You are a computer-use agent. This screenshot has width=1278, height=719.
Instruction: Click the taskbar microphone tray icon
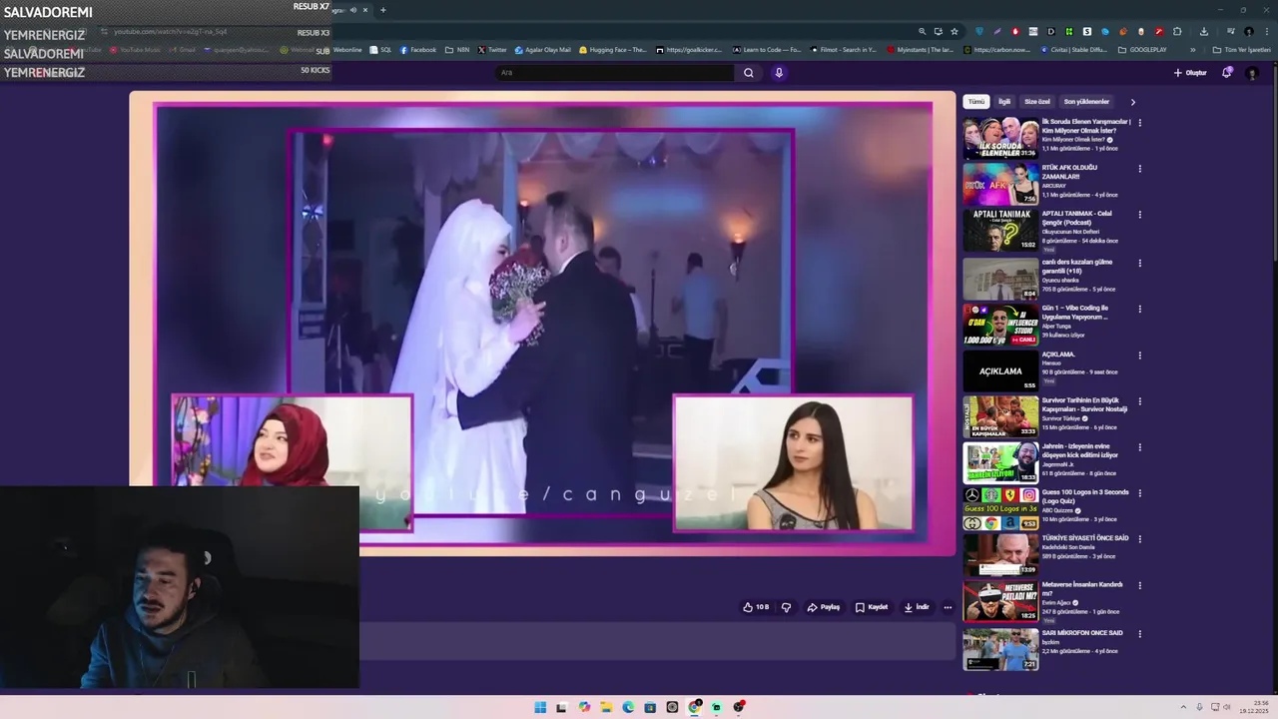(x=1199, y=707)
